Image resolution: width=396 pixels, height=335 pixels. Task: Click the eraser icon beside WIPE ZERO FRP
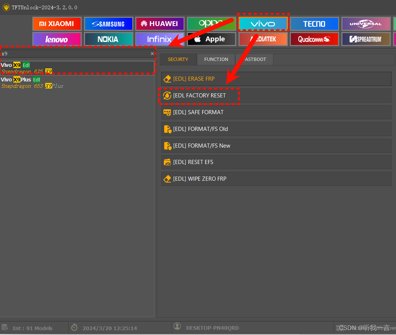pos(167,179)
